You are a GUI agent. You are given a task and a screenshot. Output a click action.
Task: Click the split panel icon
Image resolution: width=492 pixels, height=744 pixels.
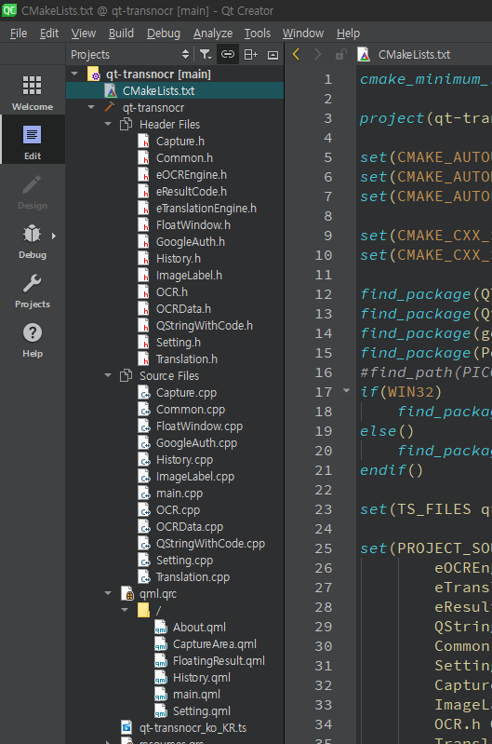[x=251, y=55]
